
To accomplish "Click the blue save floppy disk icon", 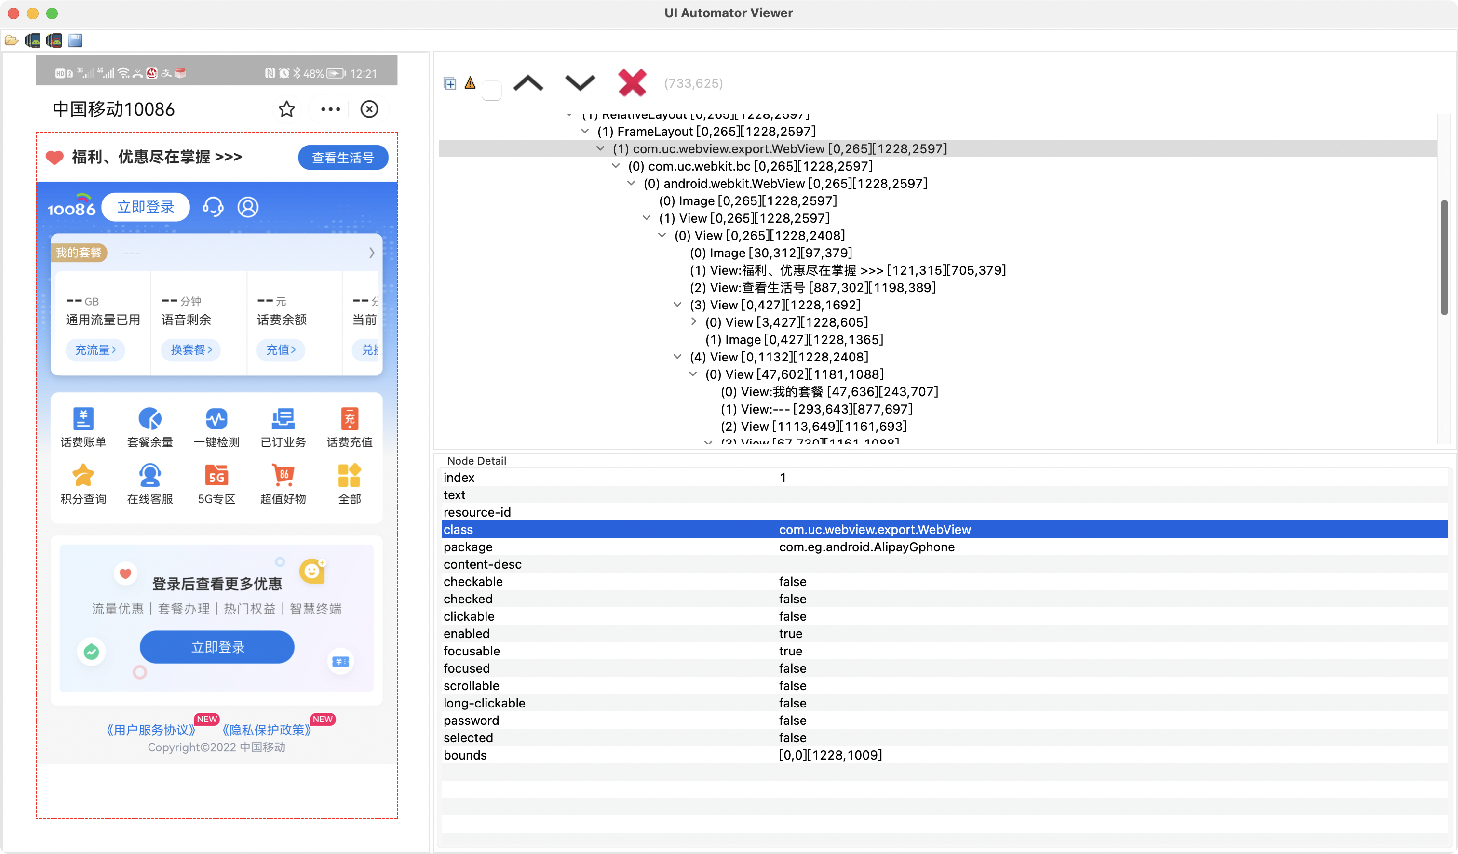I will point(75,40).
